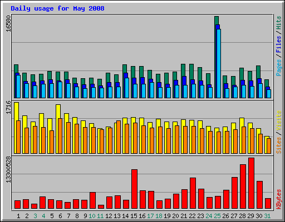Screen dimensions: 285x222
Task: Click the "Files" legend label
Action: click(279, 44)
